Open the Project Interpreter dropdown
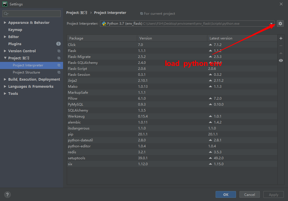This screenshot has height=201, width=288. point(271,24)
